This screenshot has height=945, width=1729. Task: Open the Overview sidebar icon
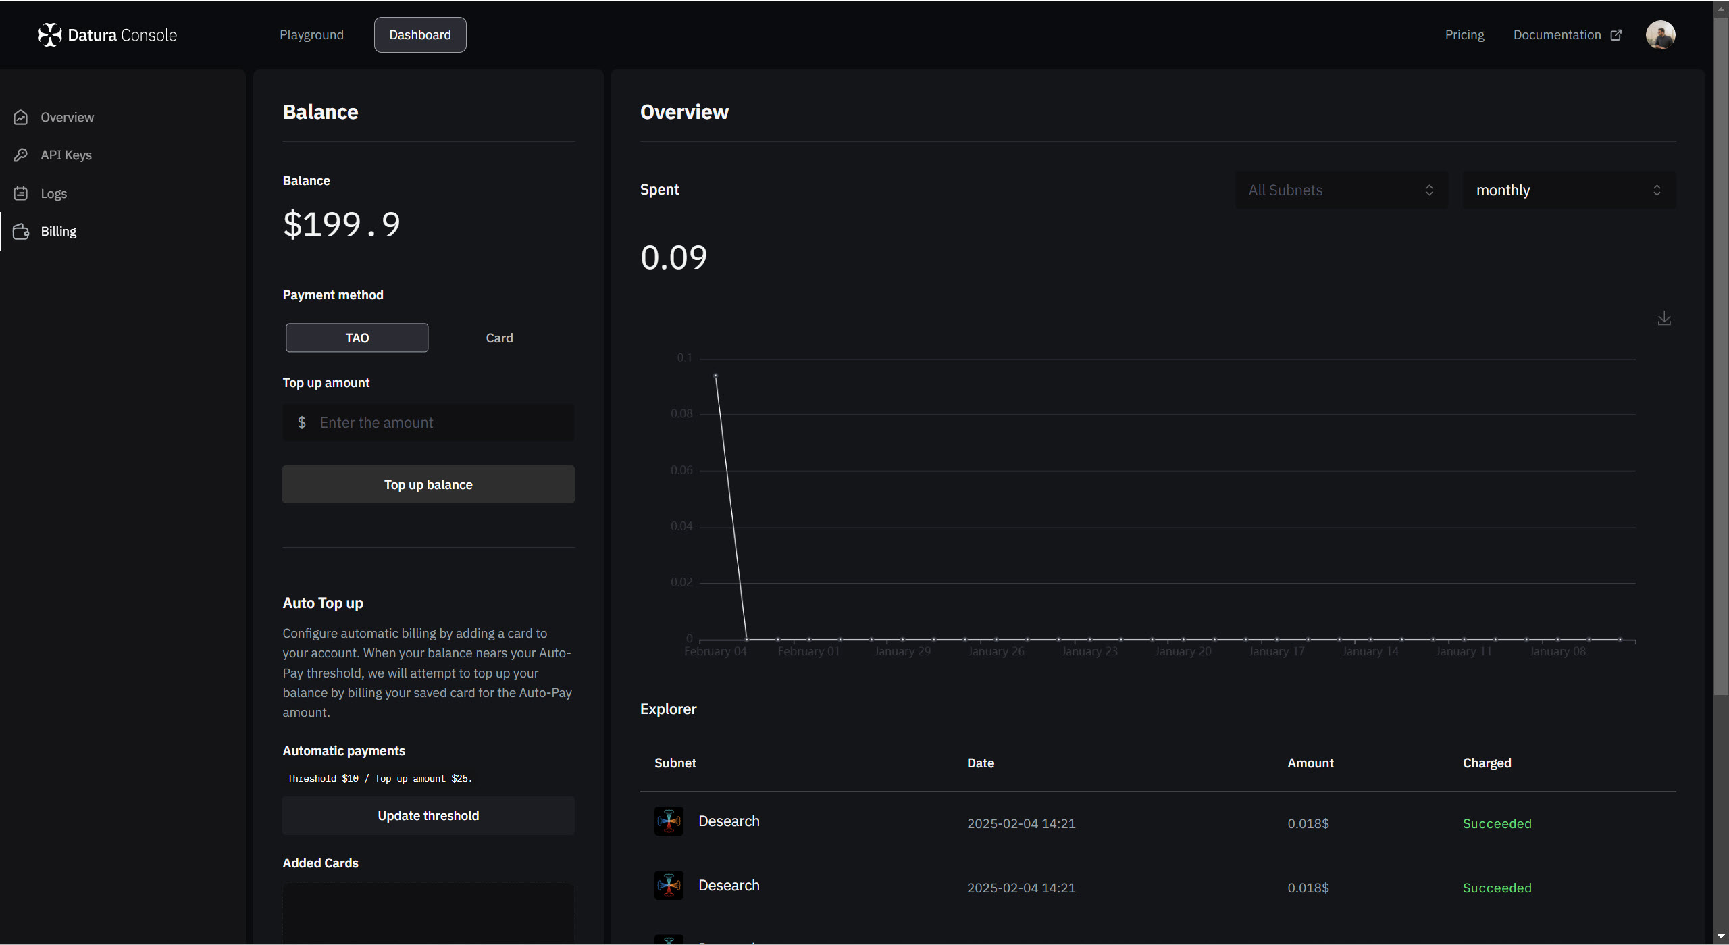pyautogui.click(x=21, y=118)
